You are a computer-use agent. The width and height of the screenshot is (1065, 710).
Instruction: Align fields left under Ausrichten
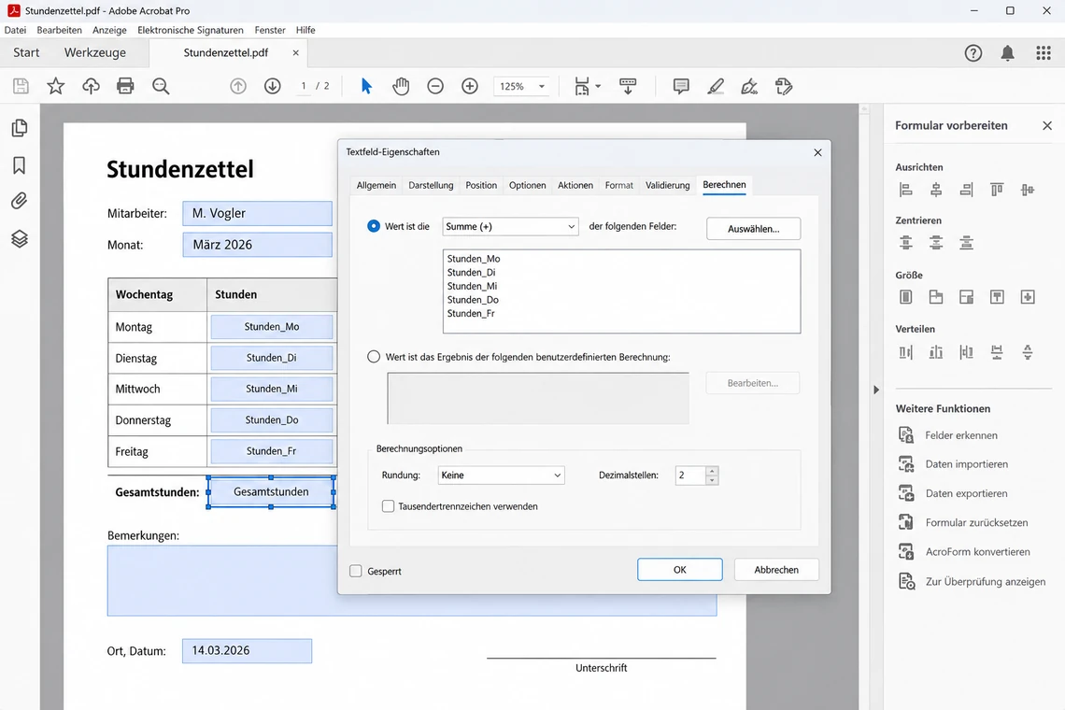click(x=906, y=191)
